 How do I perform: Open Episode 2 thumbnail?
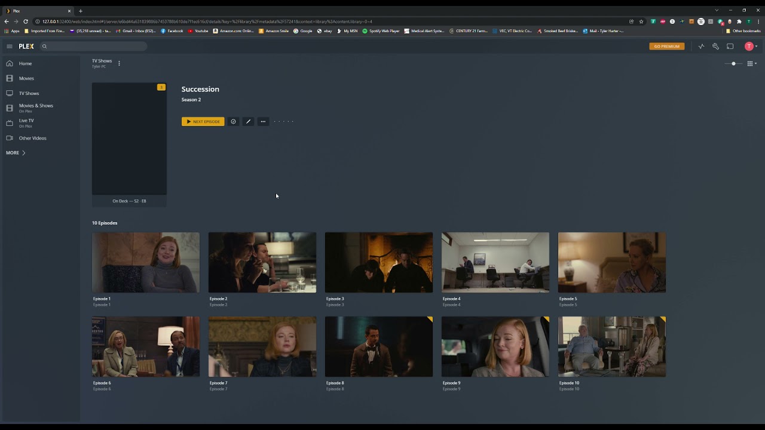coord(262,263)
